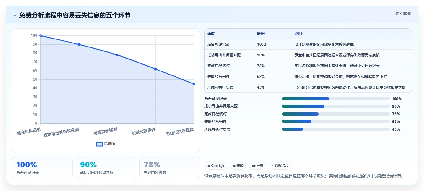This screenshot has height=191, width=424.
Task: Click the lightning icon beside the title
Action: (x=15, y=15)
